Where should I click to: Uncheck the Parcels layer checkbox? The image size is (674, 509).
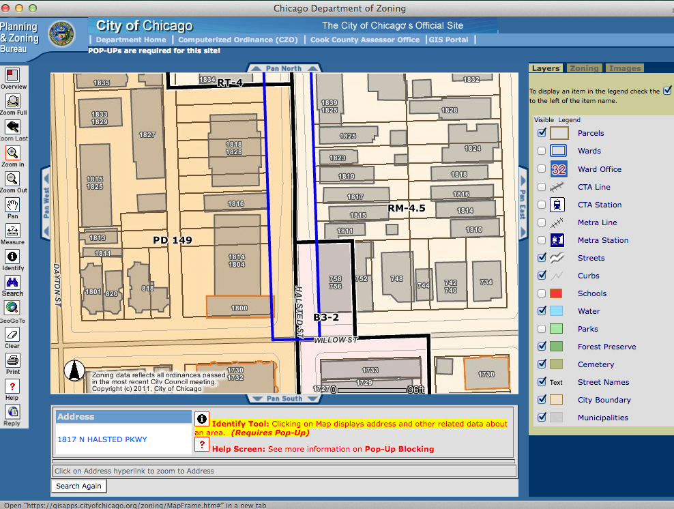[x=542, y=132]
